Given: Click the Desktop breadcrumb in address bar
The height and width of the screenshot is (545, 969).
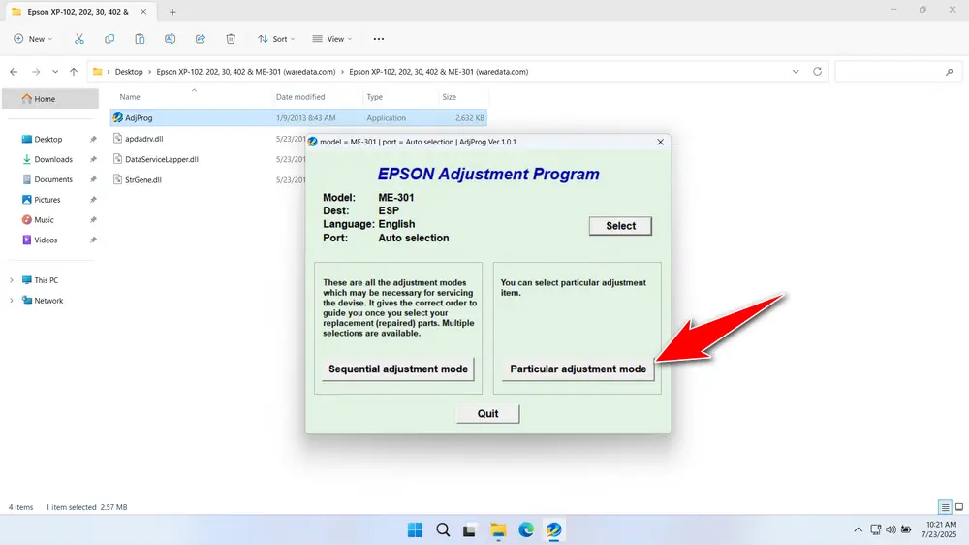Looking at the screenshot, I should click(129, 72).
